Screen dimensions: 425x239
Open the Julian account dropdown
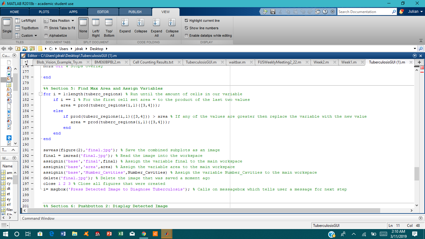[x=415, y=12]
